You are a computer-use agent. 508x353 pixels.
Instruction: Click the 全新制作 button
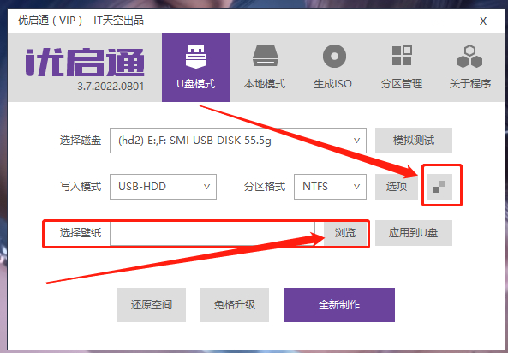tap(339, 305)
